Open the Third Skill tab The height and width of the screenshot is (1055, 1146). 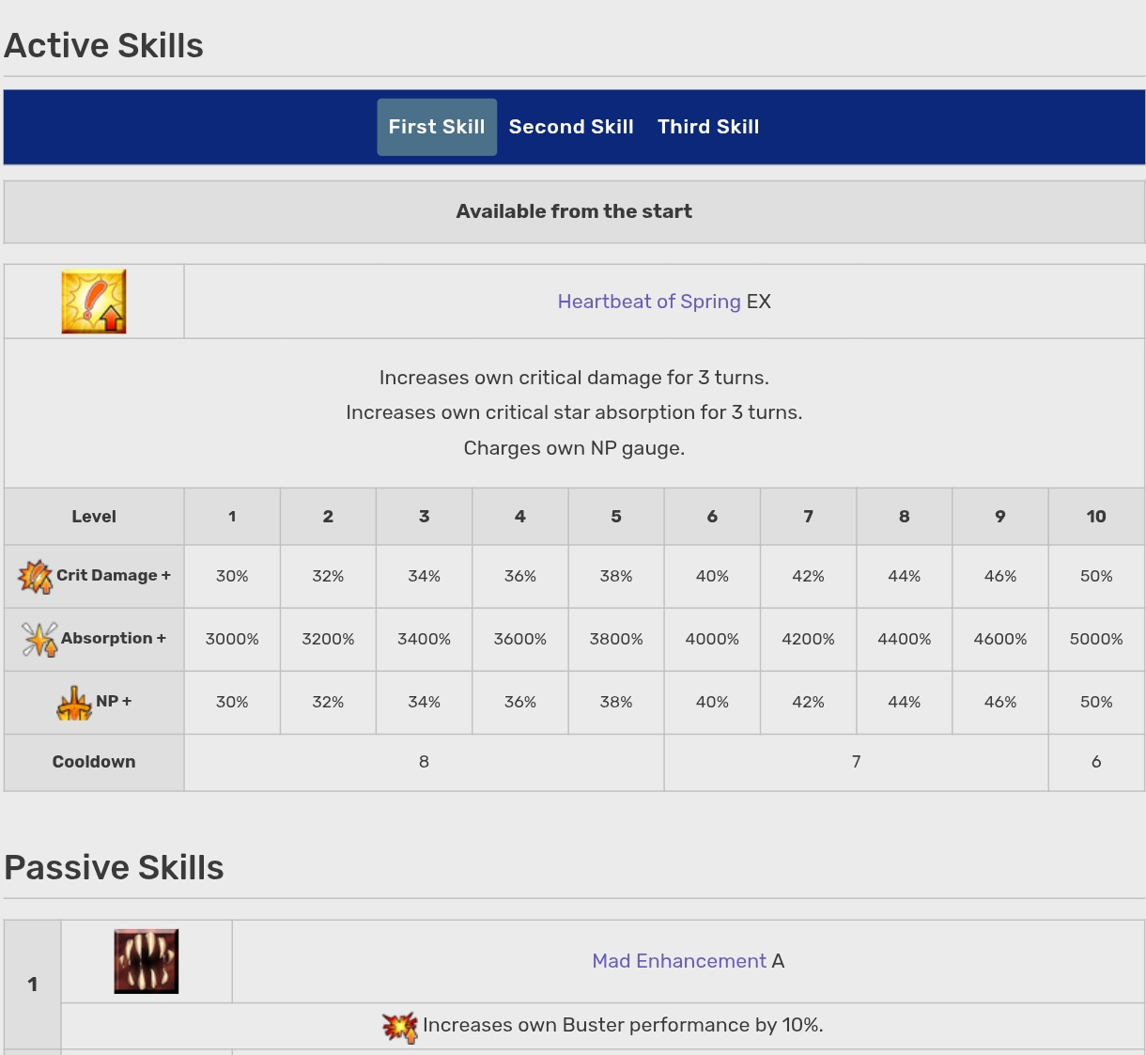[708, 127]
